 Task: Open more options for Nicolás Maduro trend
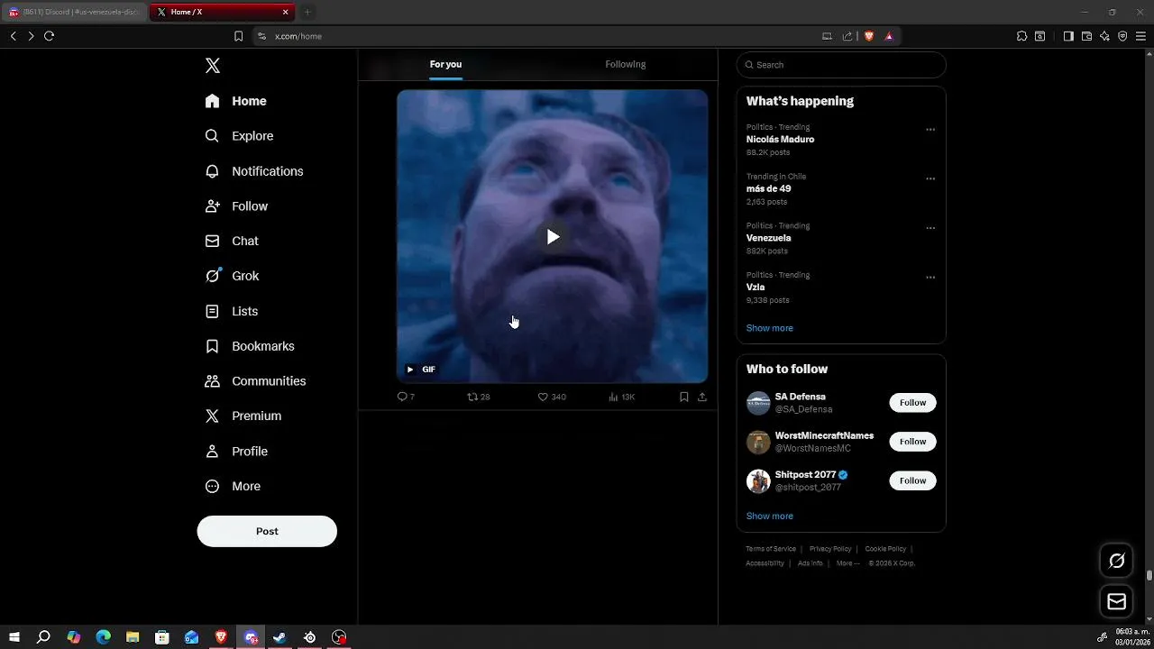[x=930, y=130]
